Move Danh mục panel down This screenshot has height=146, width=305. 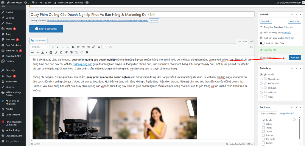[x=296, y=107]
